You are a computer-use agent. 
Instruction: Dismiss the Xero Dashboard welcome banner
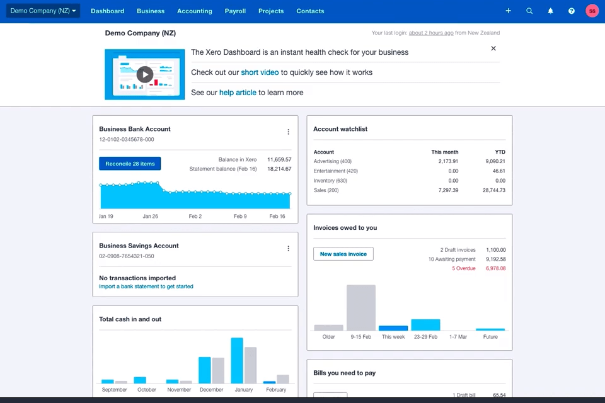pos(493,48)
